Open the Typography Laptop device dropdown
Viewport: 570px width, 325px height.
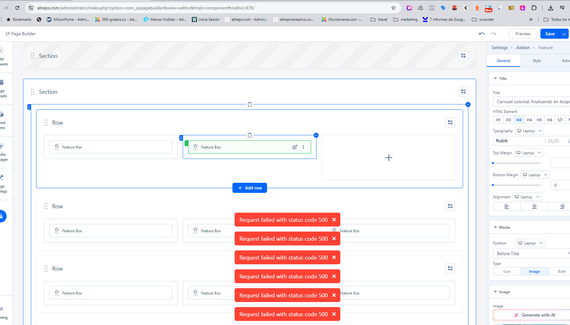point(529,131)
